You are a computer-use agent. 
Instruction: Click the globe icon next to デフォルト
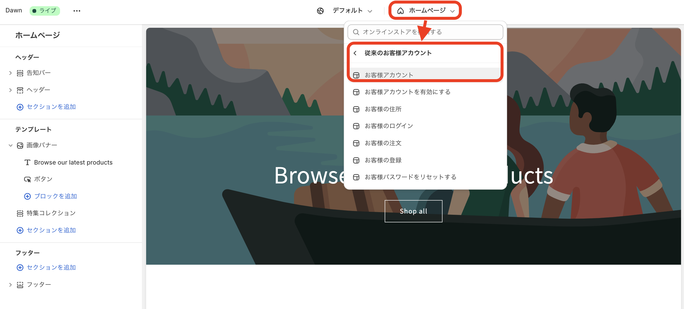point(320,11)
